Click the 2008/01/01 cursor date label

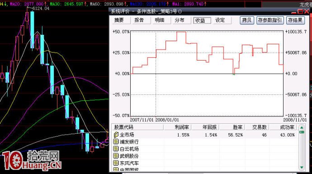tap(167, 120)
